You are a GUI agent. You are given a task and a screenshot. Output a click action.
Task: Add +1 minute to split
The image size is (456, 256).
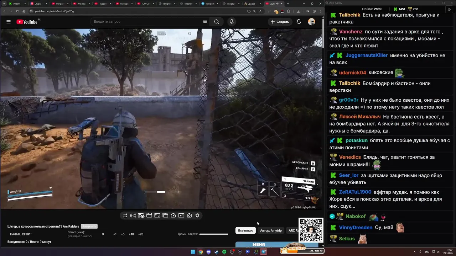pos(115,234)
